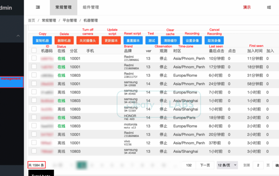Click the 设置录像 button

[x=192, y=40]
